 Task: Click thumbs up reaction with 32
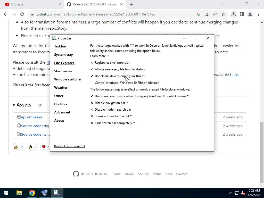coord(19,147)
